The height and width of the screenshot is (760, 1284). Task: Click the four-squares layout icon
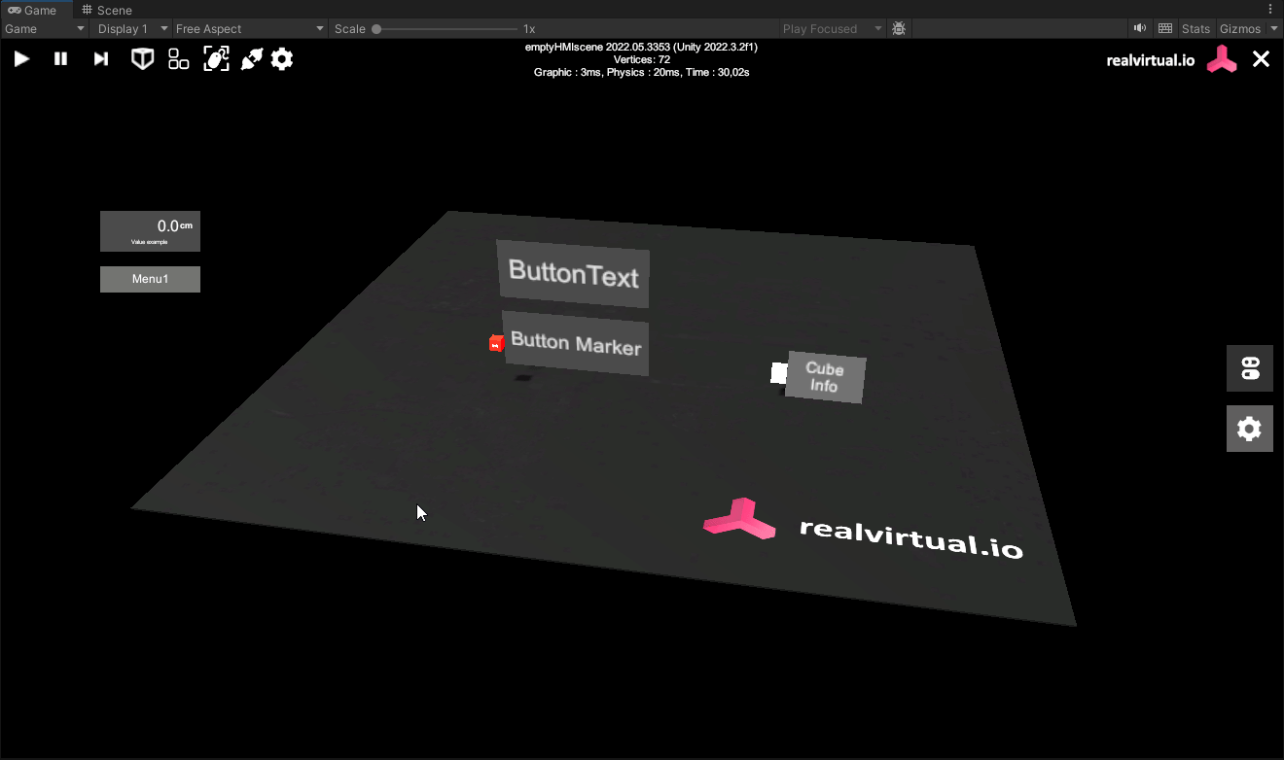tap(179, 59)
